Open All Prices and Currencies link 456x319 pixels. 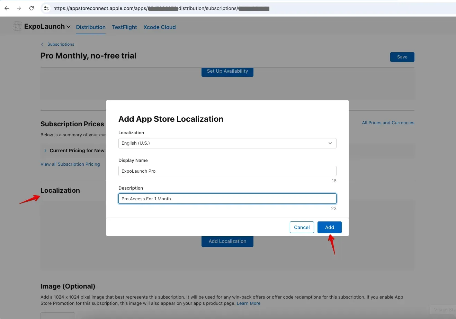tap(388, 122)
